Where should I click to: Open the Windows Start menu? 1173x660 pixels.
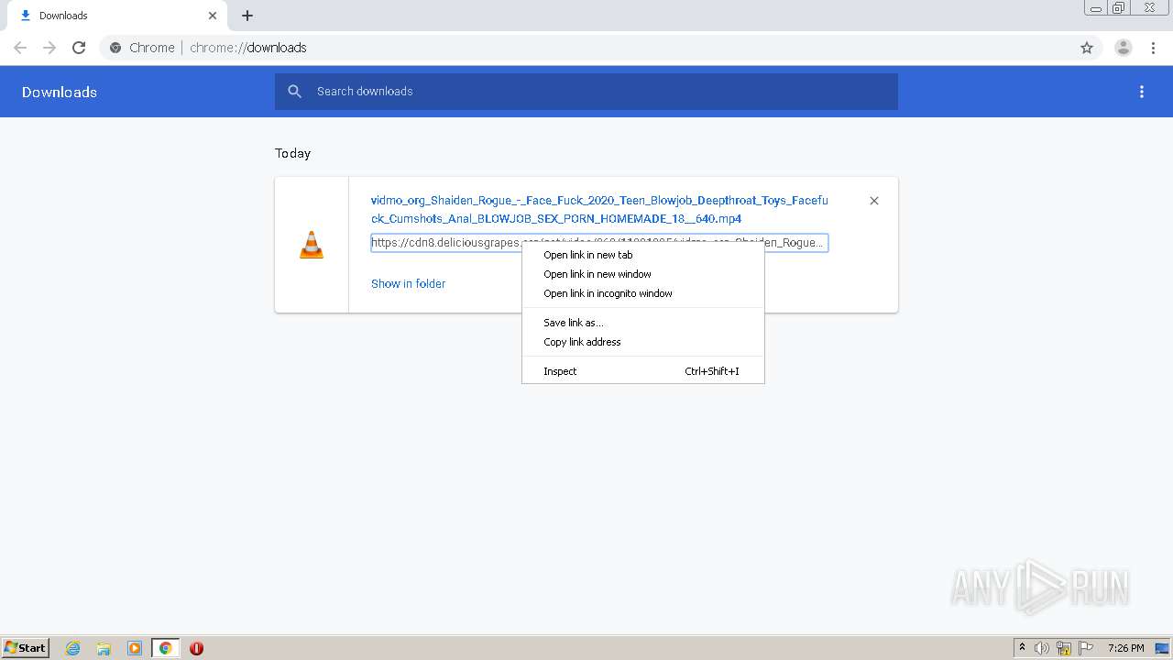(25, 647)
